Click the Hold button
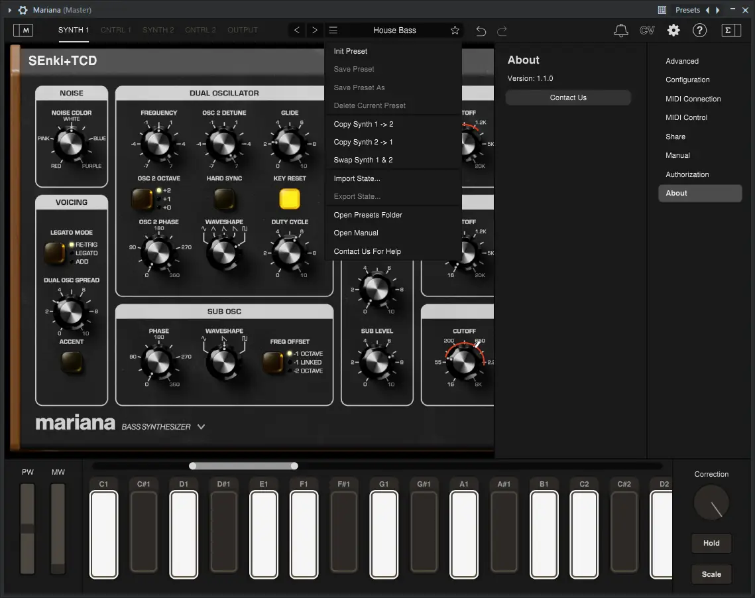 point(711,543)
